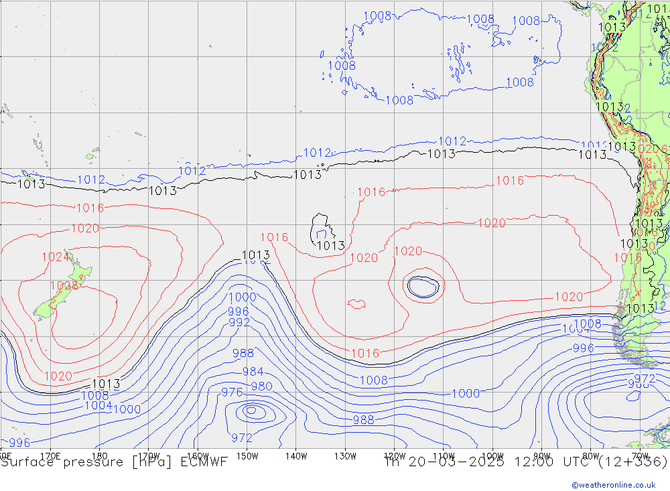This screenshot has height=491, width=670.
Task: Click the deep low center near 150W
Action: pos(251,411)
